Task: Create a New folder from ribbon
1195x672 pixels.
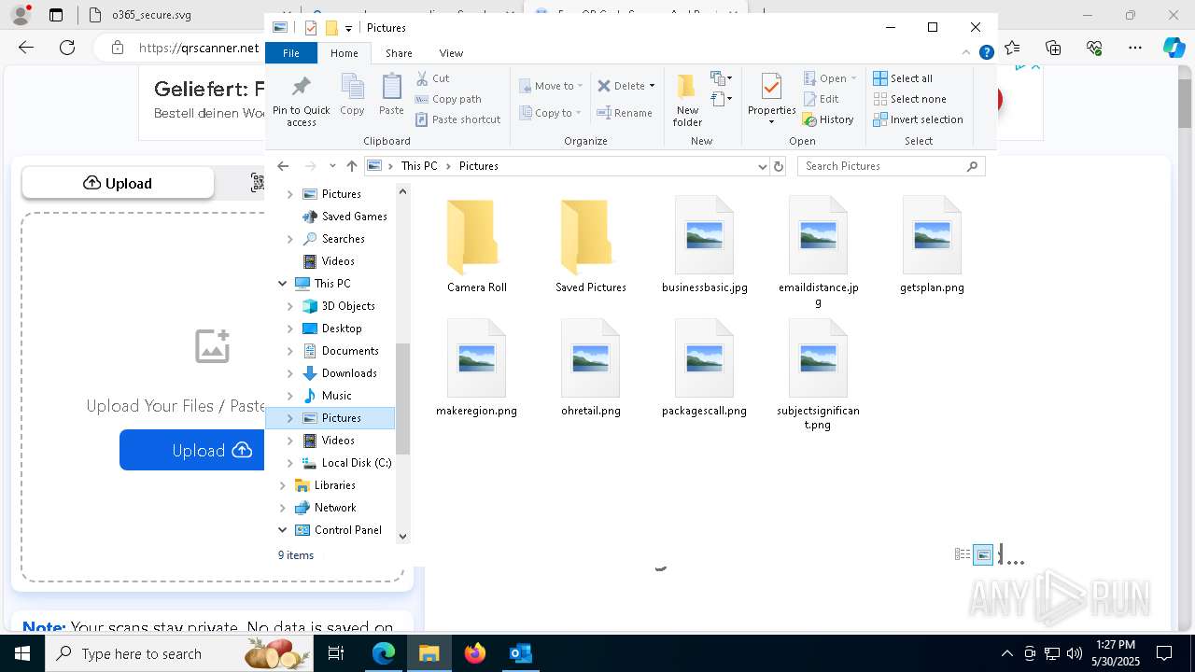Action: tap(687, 100)
